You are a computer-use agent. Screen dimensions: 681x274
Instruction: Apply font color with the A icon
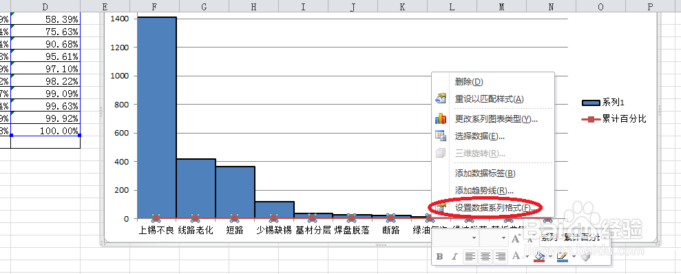pos(516,256)
